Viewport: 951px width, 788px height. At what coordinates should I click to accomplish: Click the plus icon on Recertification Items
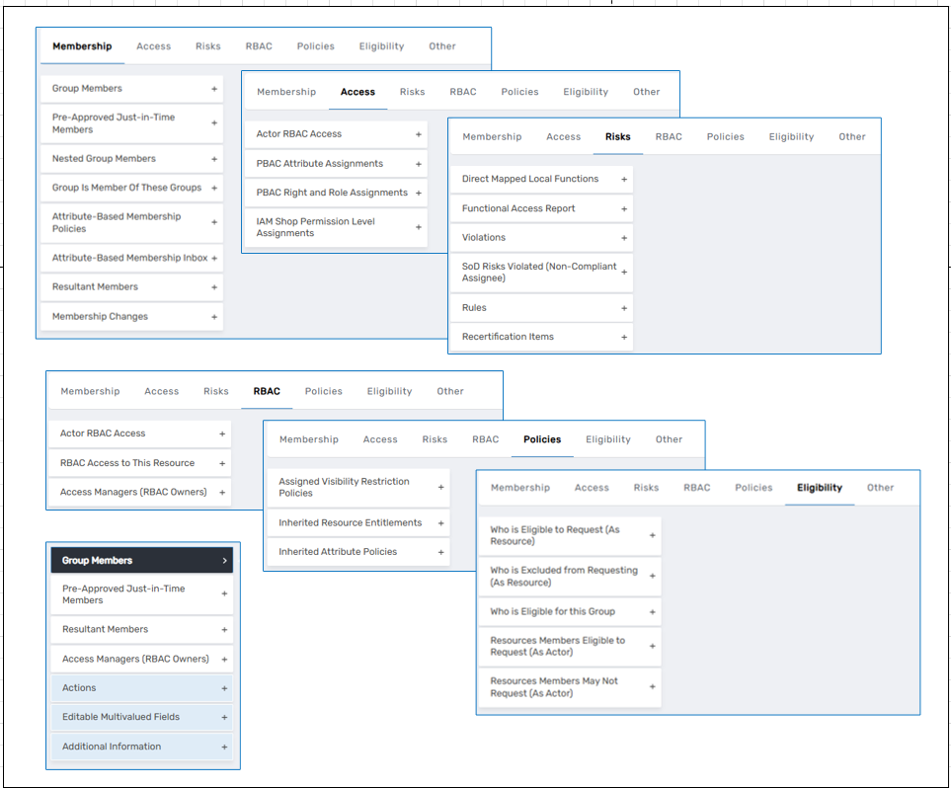pyautogui.click(x=624, y=337)
